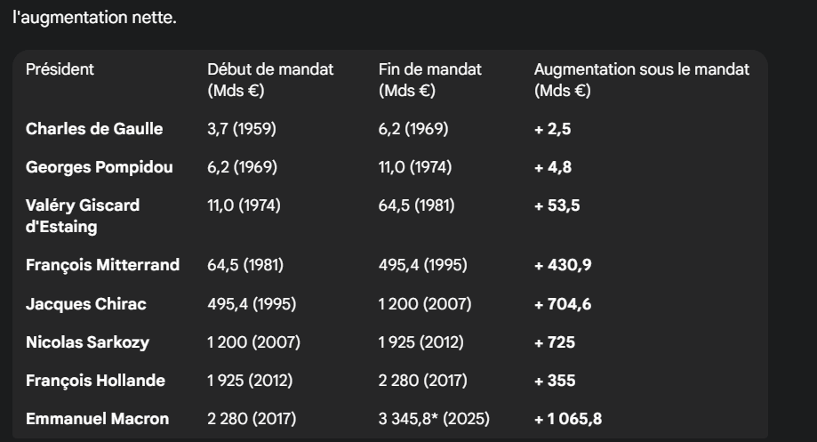Select the "2 280 (2017)" end-of-term cell
Screen dimensions: 817x442
pyautogui.click(x=421, y=381)
